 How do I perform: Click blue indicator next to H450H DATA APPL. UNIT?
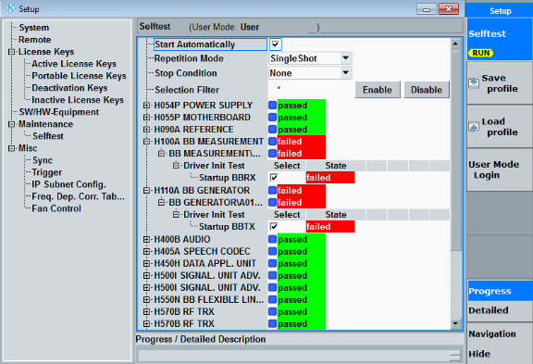pos(272,263)
